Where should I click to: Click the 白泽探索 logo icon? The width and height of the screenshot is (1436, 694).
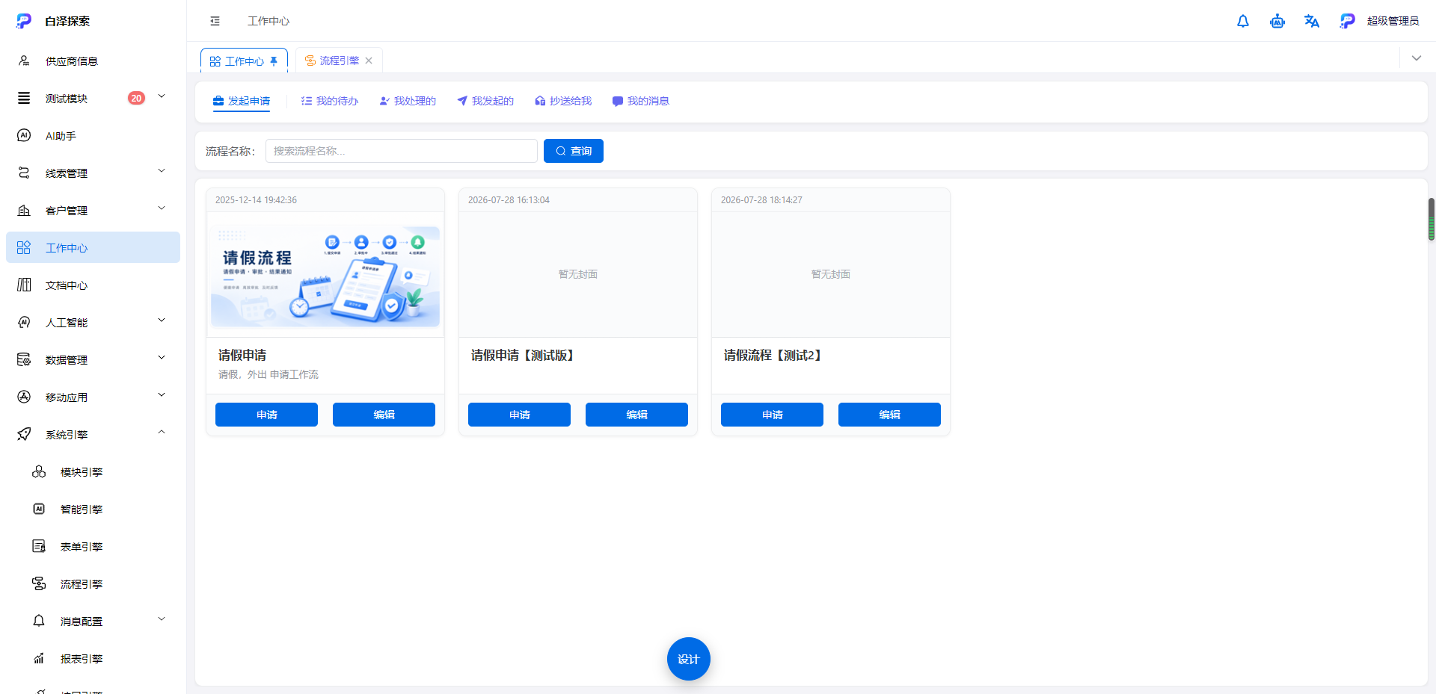click(24, 21)
